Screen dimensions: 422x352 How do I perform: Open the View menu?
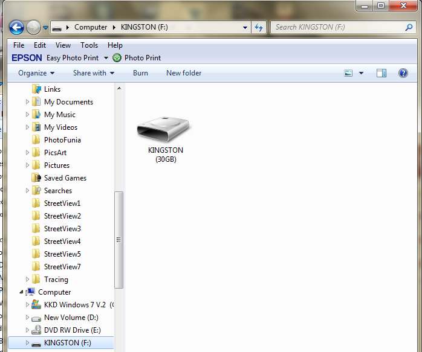[x=63, y=45]
